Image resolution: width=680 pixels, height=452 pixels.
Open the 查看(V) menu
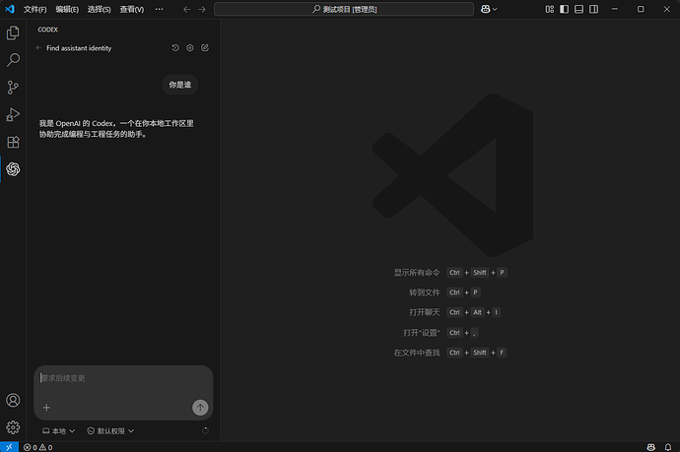click(x=132, y=9)
